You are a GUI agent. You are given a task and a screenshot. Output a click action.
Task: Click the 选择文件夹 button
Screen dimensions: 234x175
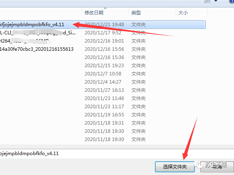point(175,167)
